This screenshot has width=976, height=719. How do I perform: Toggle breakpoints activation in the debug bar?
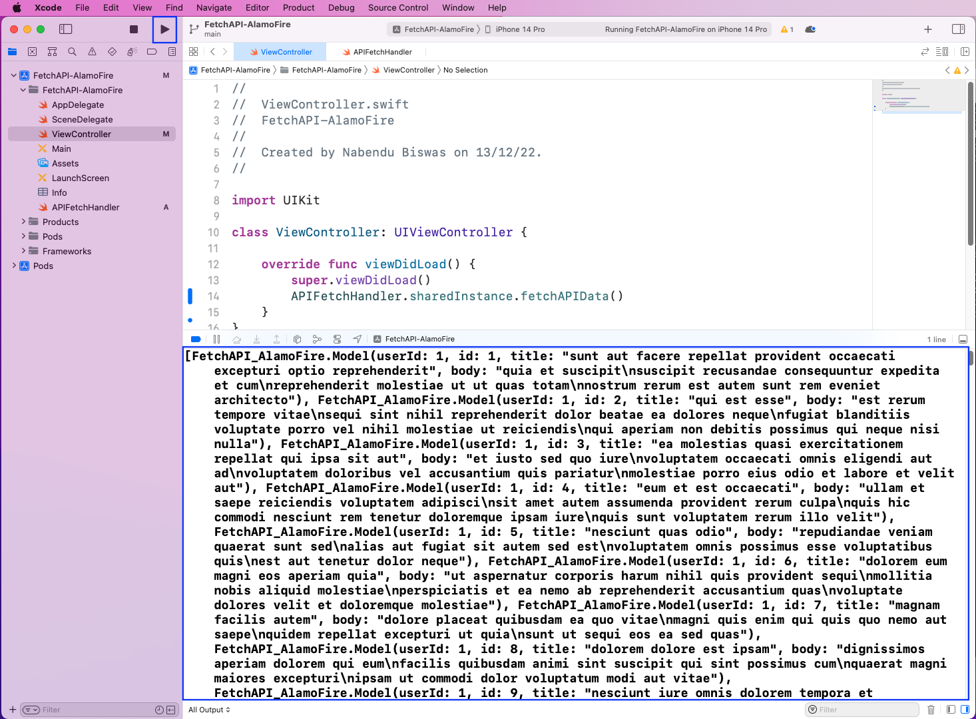pyautogui.click(x=196, y=339)
